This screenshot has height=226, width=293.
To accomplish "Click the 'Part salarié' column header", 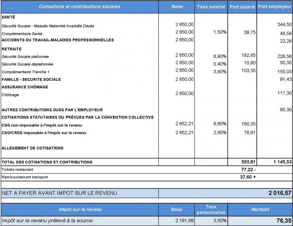I will click(x=242, y=7).
